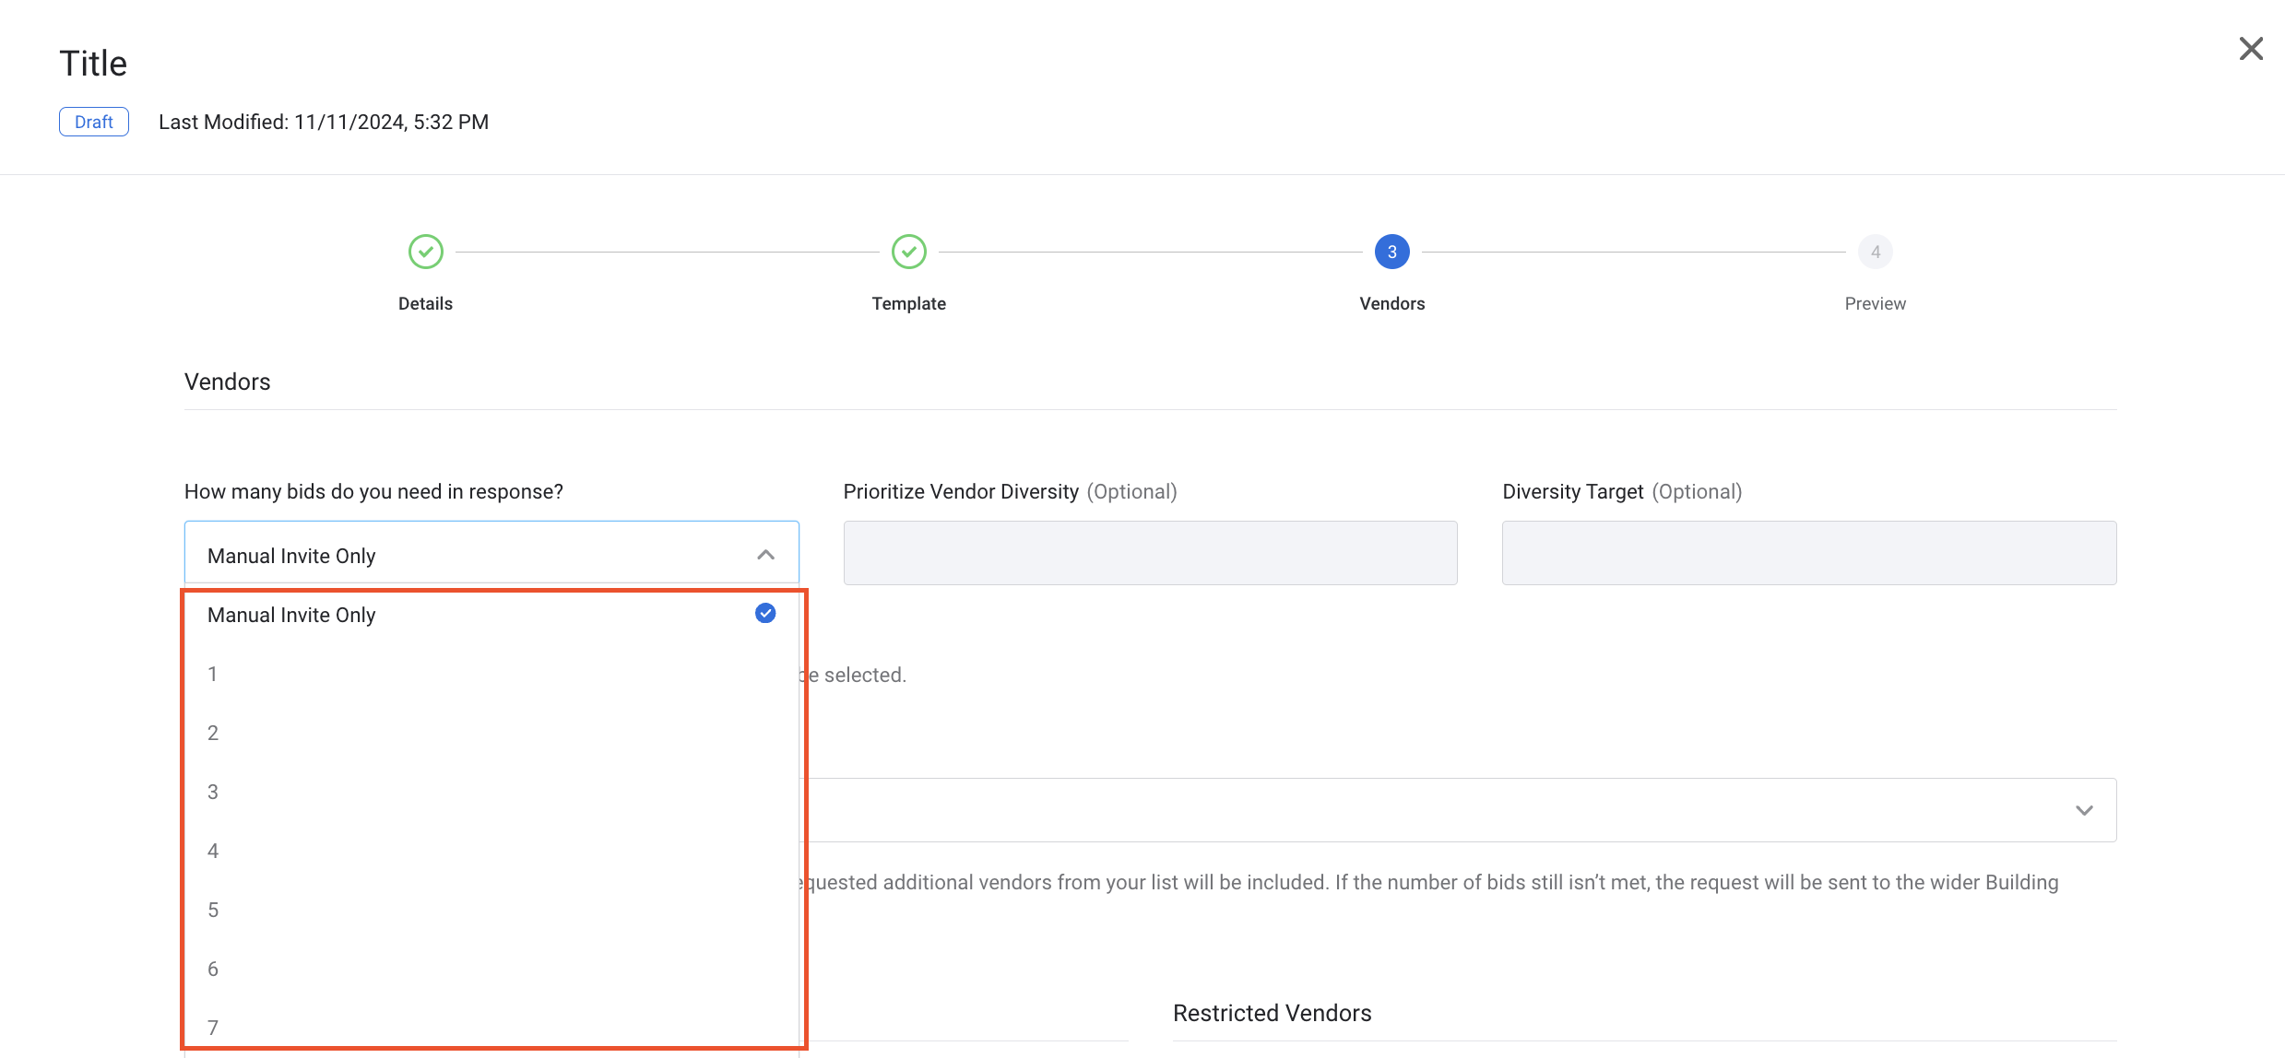Viewport: 2285px width, 1058px height.
Task: Select 7 in the dropdown list
Action: pos(213,1027)
